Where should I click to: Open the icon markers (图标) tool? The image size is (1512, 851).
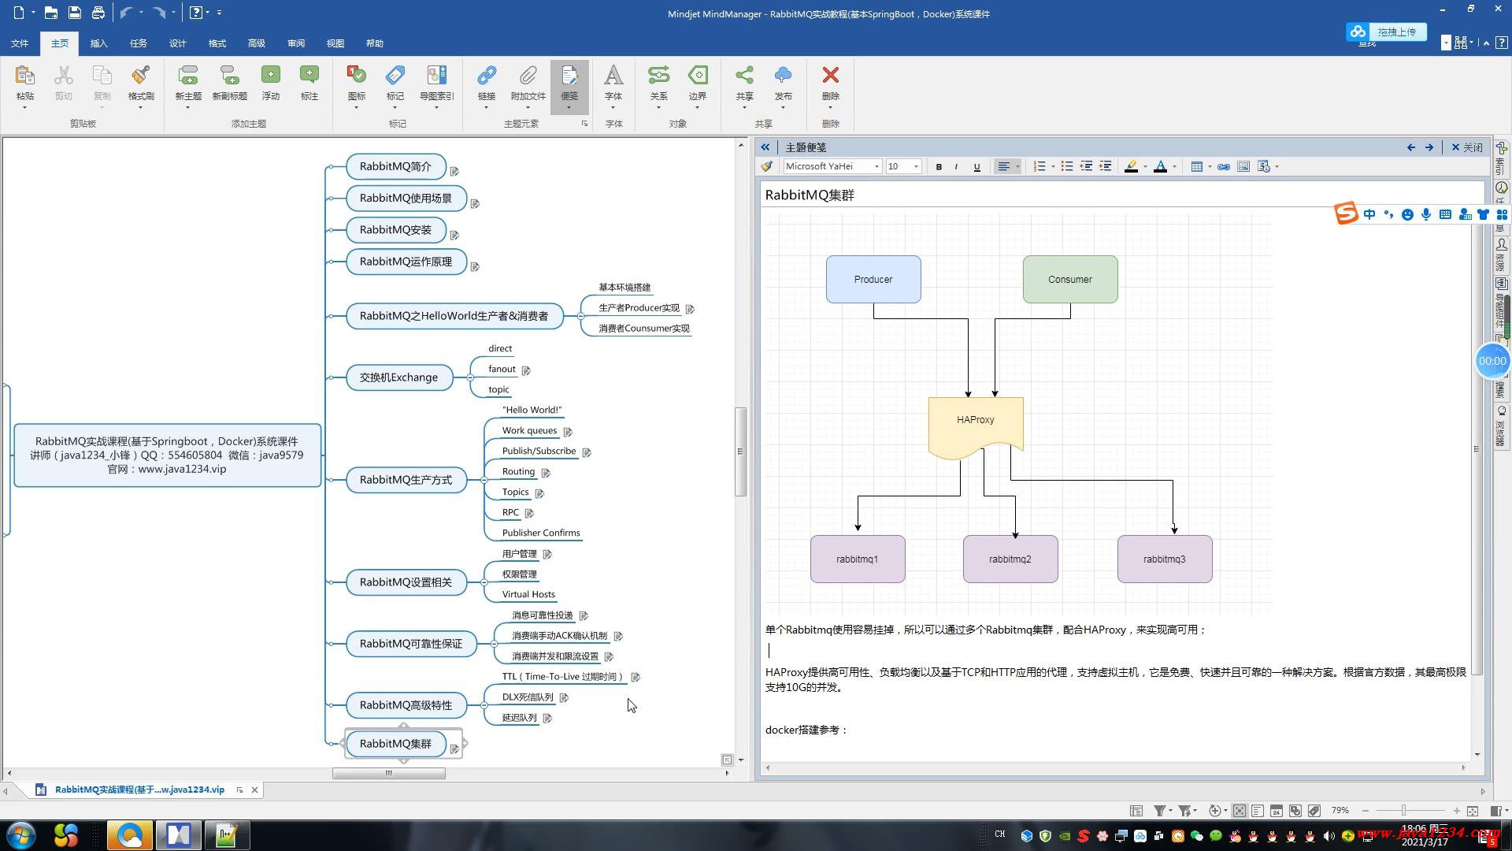[357, 76]
